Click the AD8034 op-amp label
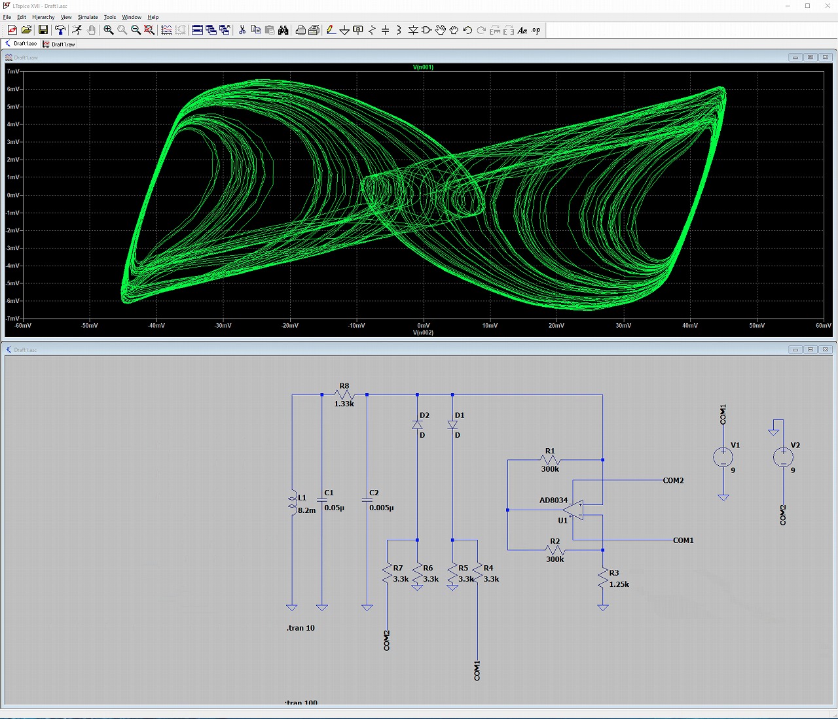Viewport: 838px width, 719px height. click(553, 500)
